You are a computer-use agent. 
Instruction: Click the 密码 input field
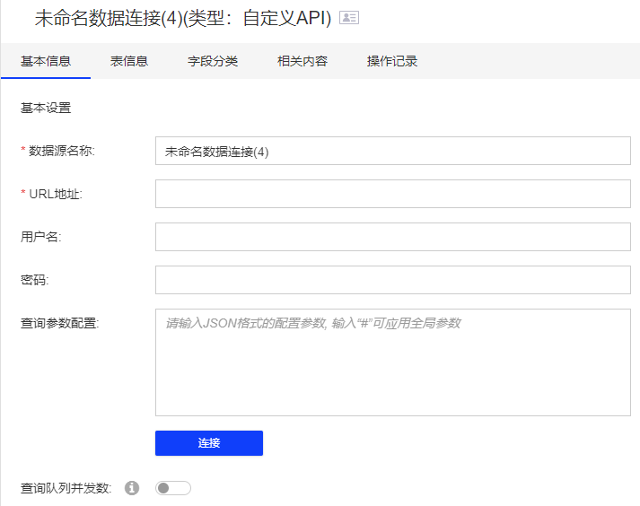[392, 280]
